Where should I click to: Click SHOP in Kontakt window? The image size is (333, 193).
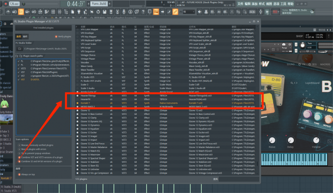[x=299, y=36]
